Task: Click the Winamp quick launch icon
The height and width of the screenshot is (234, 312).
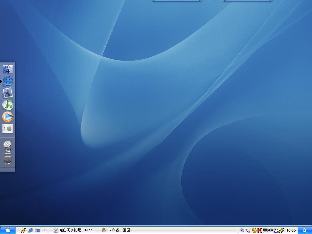Action: click(x=23, y=230)
